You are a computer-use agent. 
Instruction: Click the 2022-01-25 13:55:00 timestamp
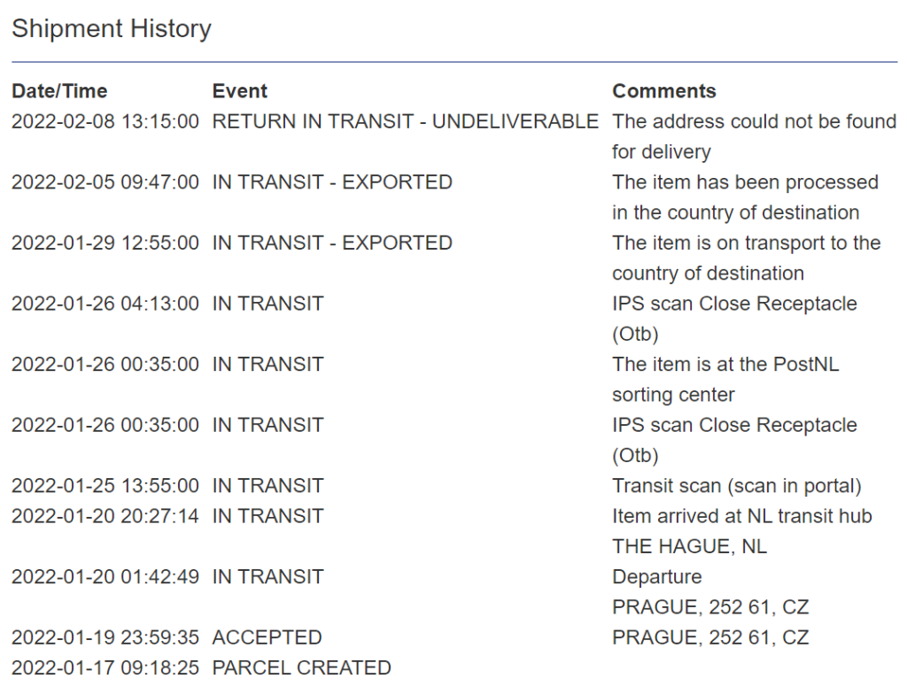coord(105,486)
